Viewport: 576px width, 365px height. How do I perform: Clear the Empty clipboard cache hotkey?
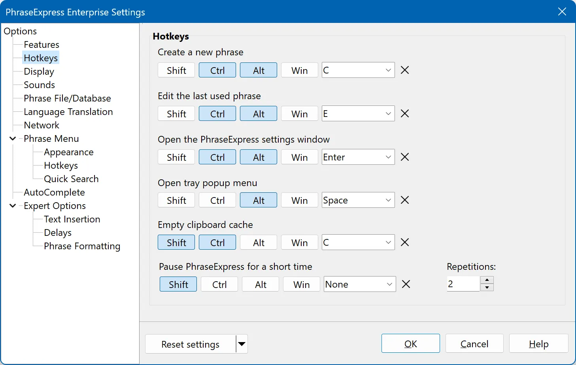click(404, 242)
